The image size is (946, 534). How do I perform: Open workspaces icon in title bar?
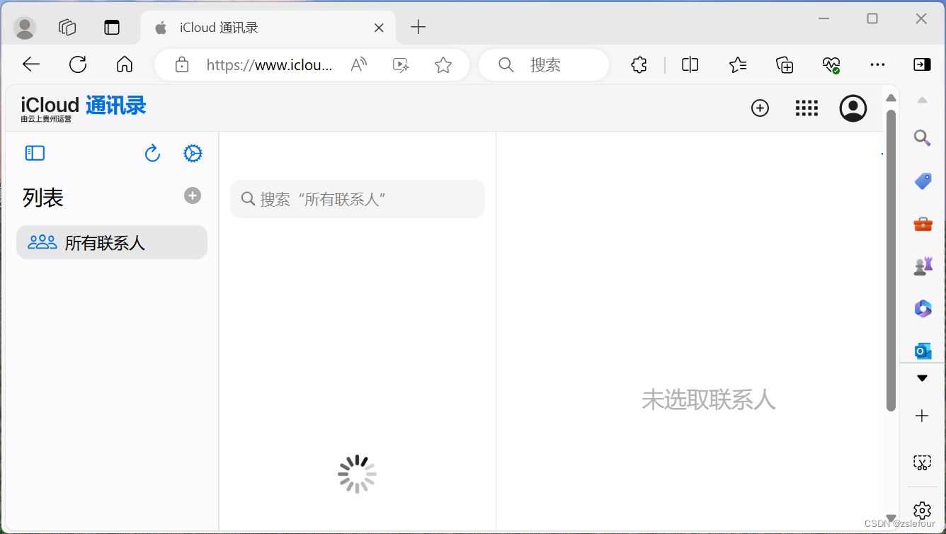tap(67, 28)
